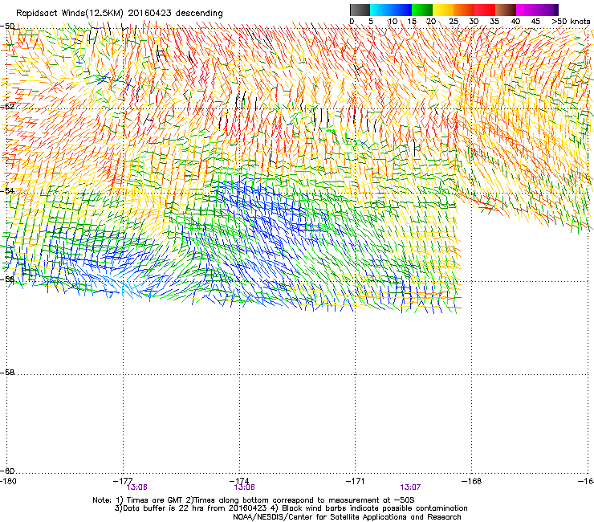Click the dark purple >50 knots swatch
Image resolution: width=594 pixels, height=522 pixels.
click(555, 10)
